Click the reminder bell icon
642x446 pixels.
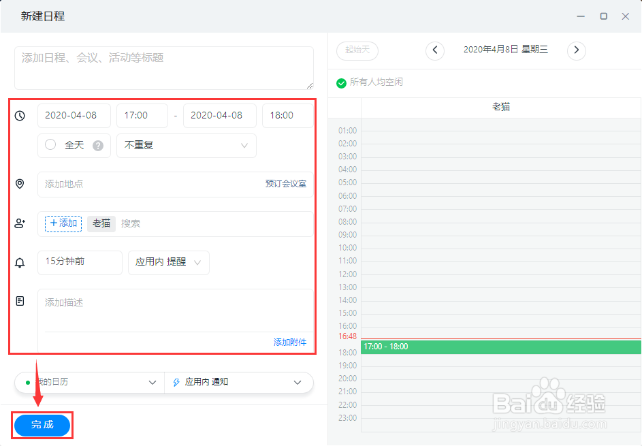pos(20,263)
